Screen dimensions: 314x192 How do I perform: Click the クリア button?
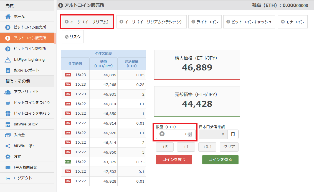pos(229,147)
